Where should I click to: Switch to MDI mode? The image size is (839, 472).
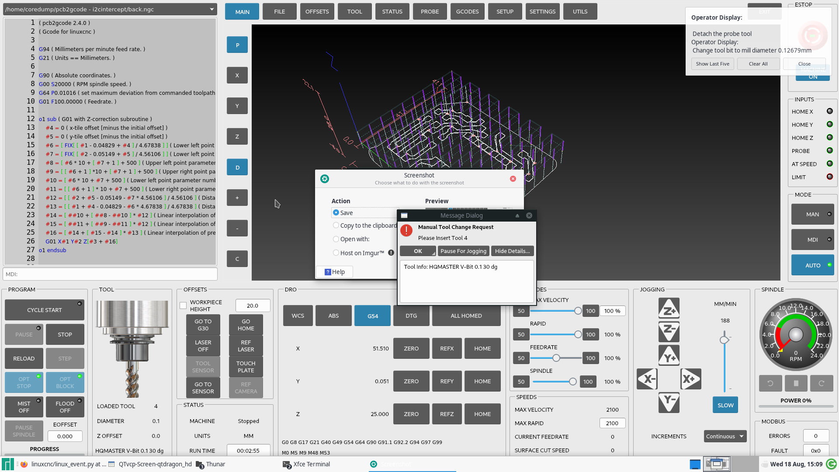point(812,239)
